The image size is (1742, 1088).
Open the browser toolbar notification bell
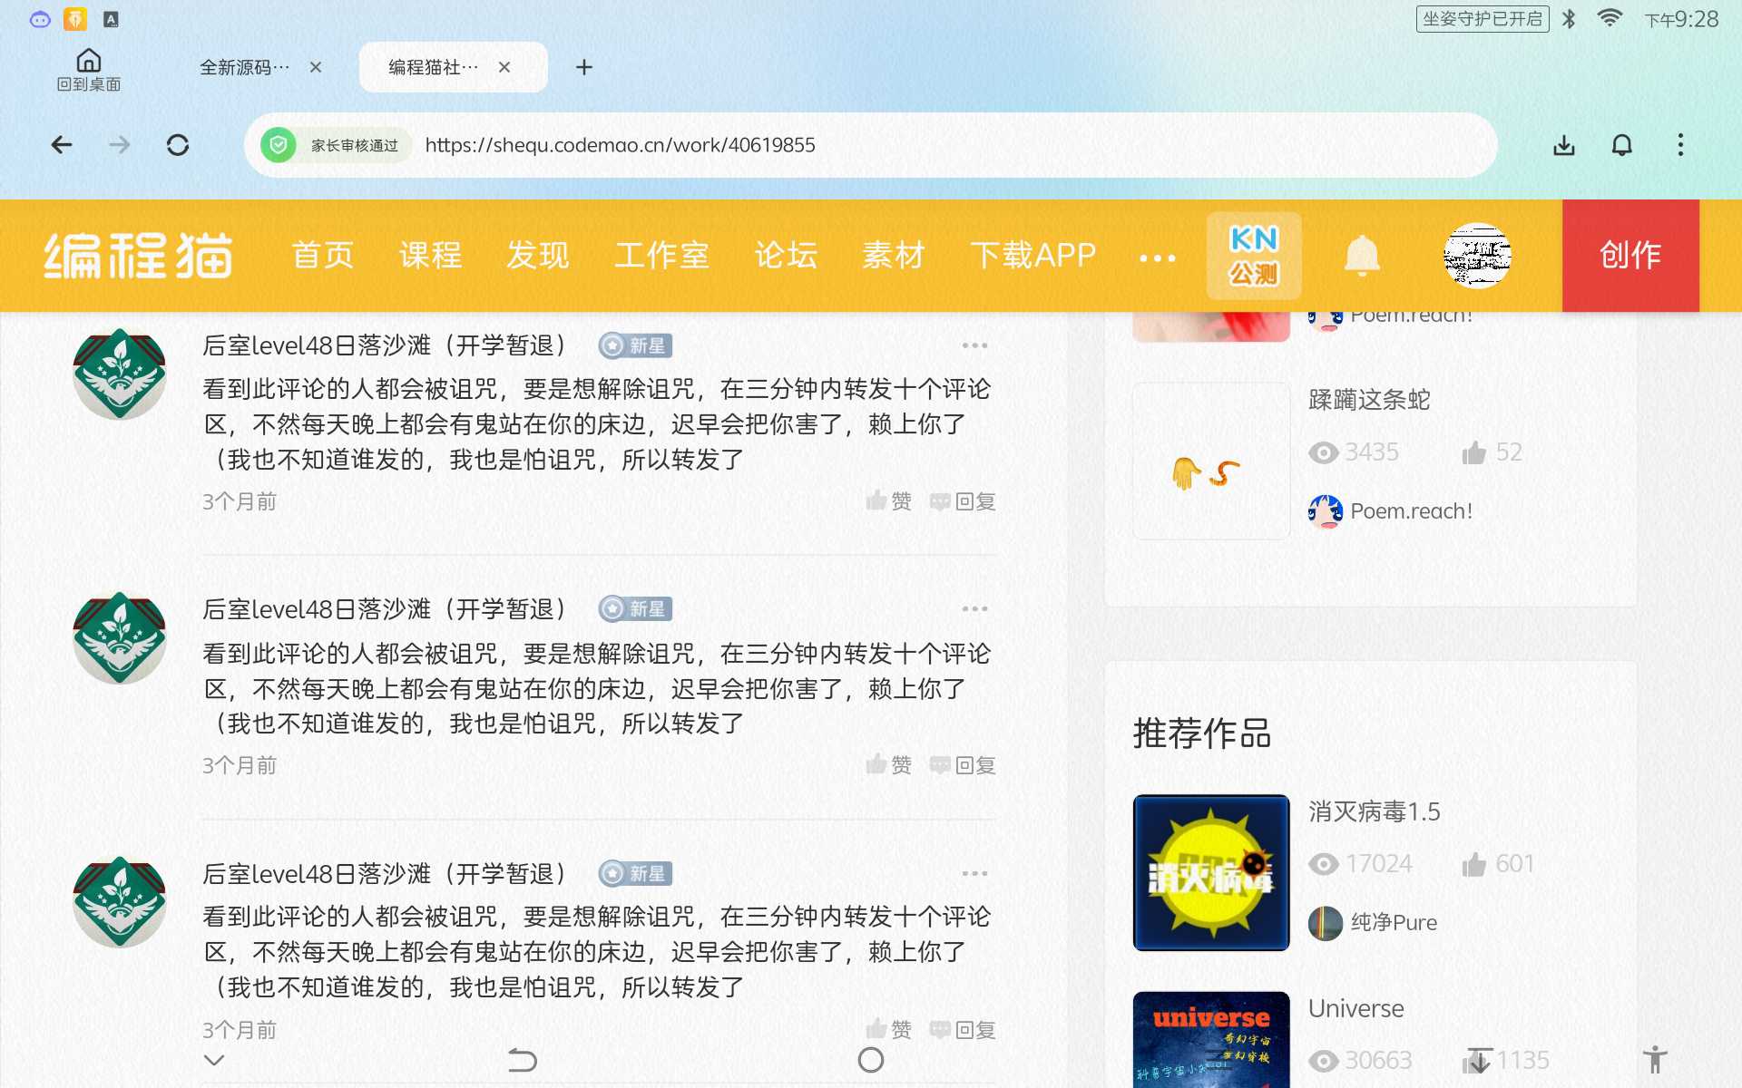(x=1622, y=145)
